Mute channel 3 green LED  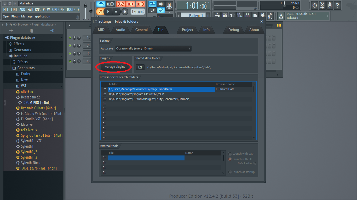70,53
